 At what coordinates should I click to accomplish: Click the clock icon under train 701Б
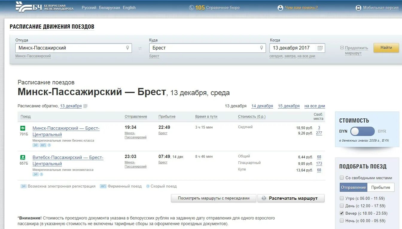(x=49, y=145)
